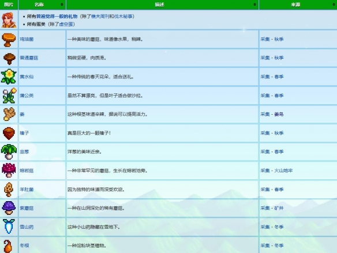Follow the 采集 - 火山地牢 source link
The height and width of the screenshot is (253, 337).
276,171
